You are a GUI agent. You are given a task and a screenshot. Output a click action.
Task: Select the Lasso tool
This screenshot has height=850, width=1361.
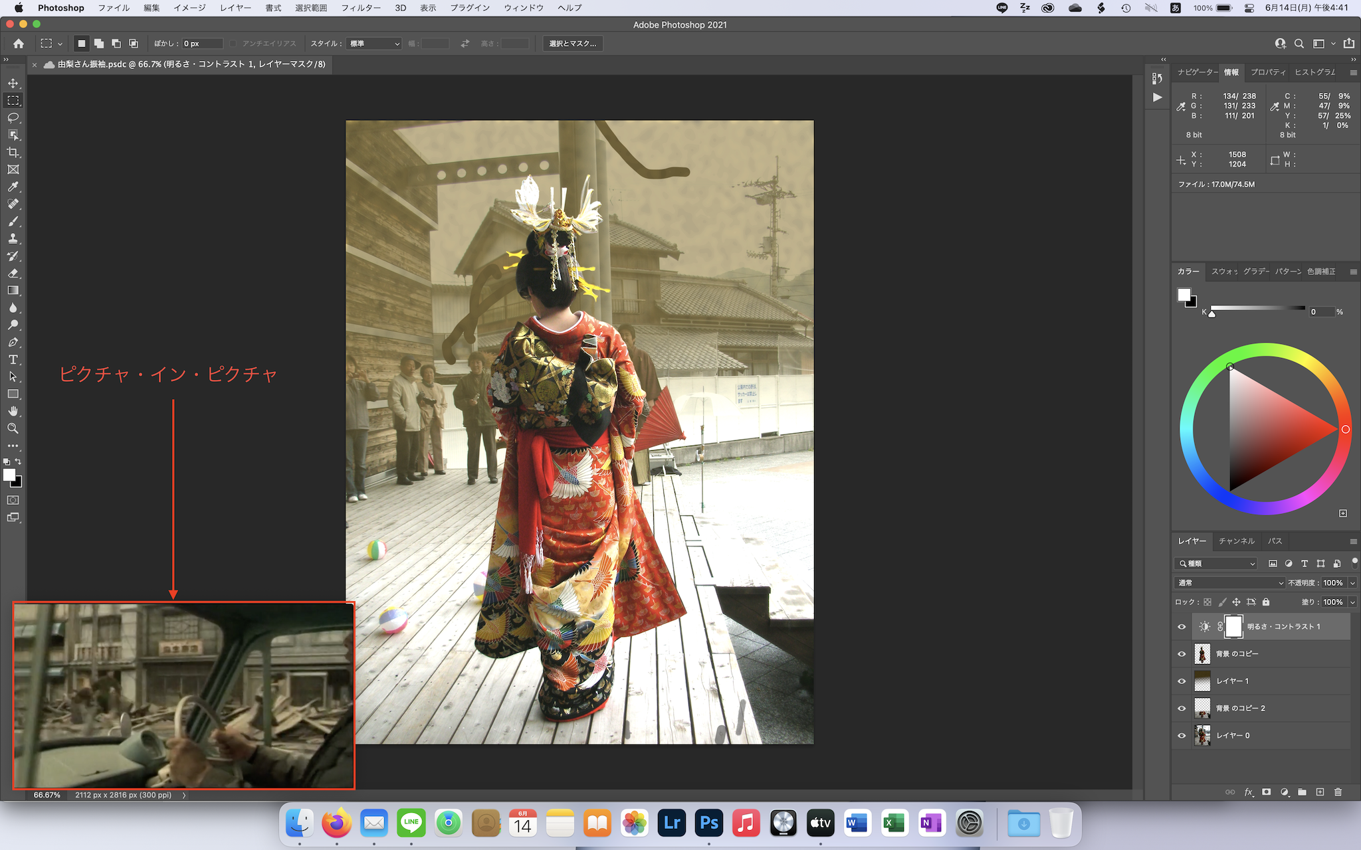pos(13,118)
